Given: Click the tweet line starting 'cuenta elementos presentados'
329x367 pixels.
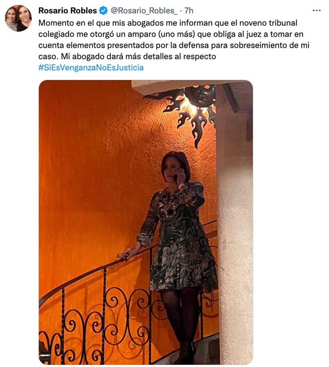Looking at the screenshot, I should point(174,45).
